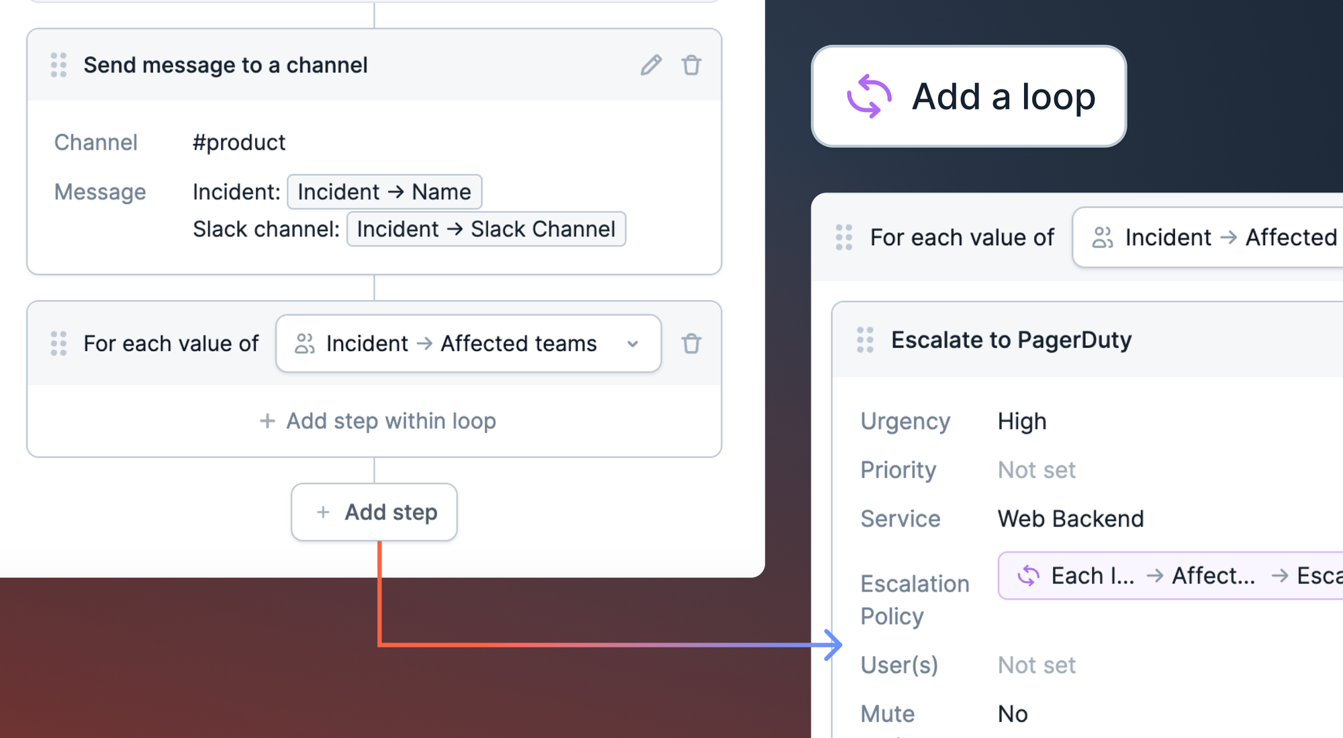Viewport: 1343px width, 738px height.
Task: Grab drag handle of right-side loop header
Action: [x=843, y=237]
